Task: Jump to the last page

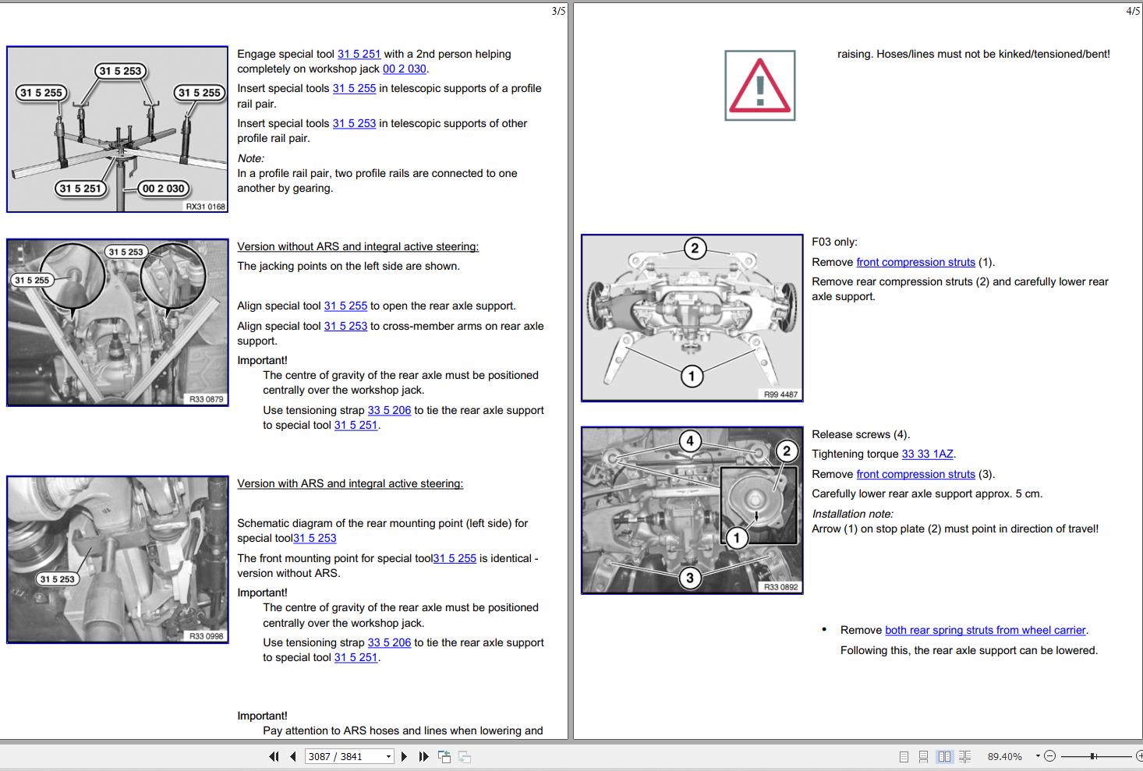Action: (x=423, y=756)
